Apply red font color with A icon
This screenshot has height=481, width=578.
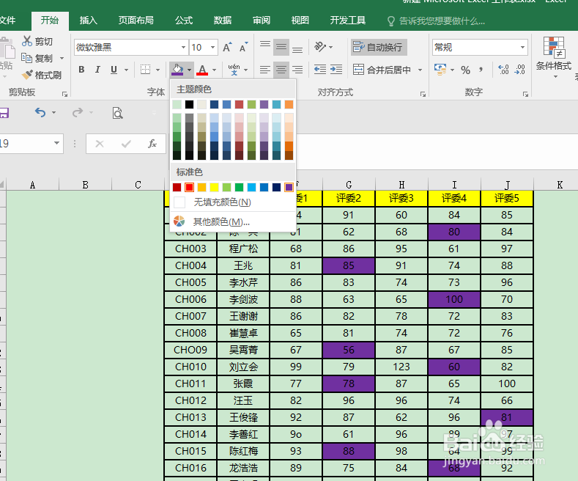pos(202,70)
